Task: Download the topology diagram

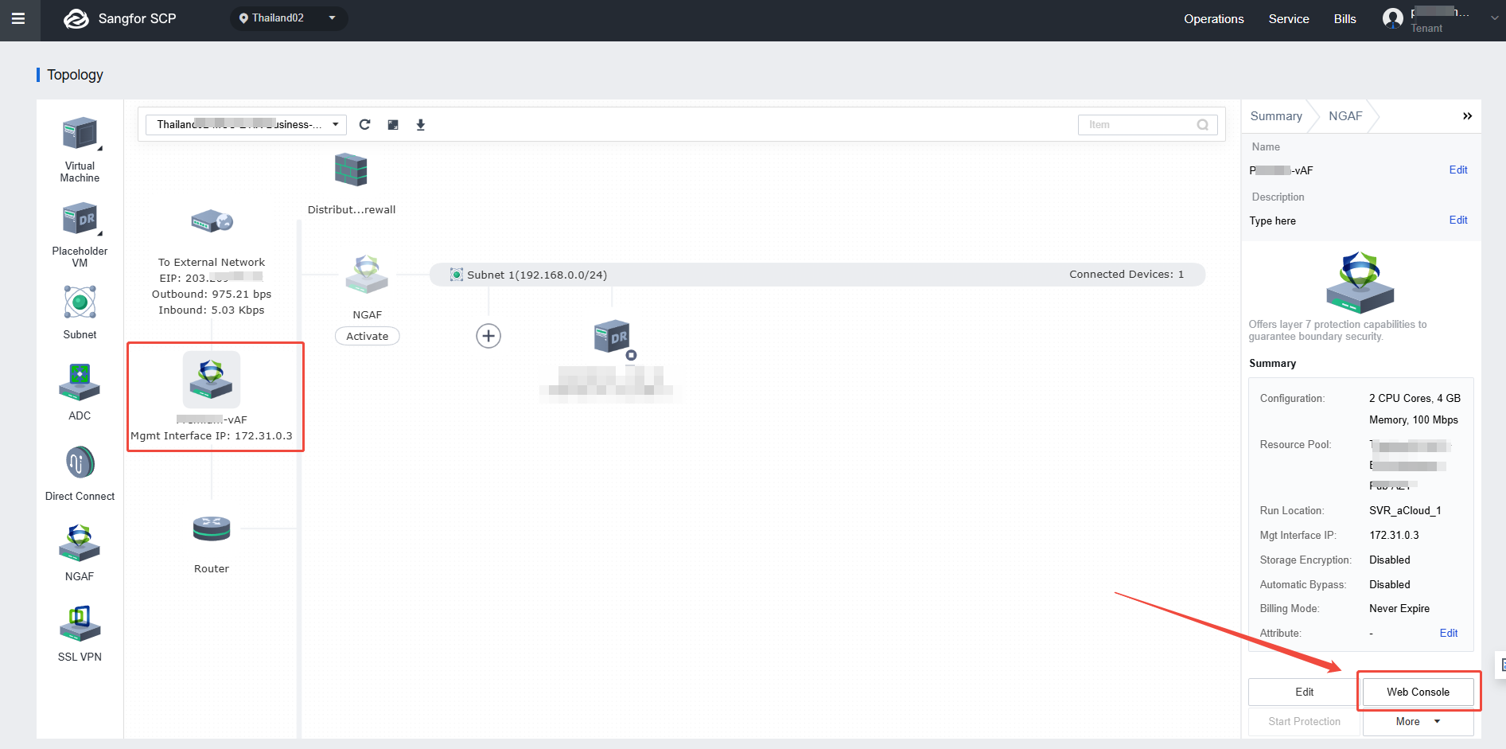Action: coord(421,125)
